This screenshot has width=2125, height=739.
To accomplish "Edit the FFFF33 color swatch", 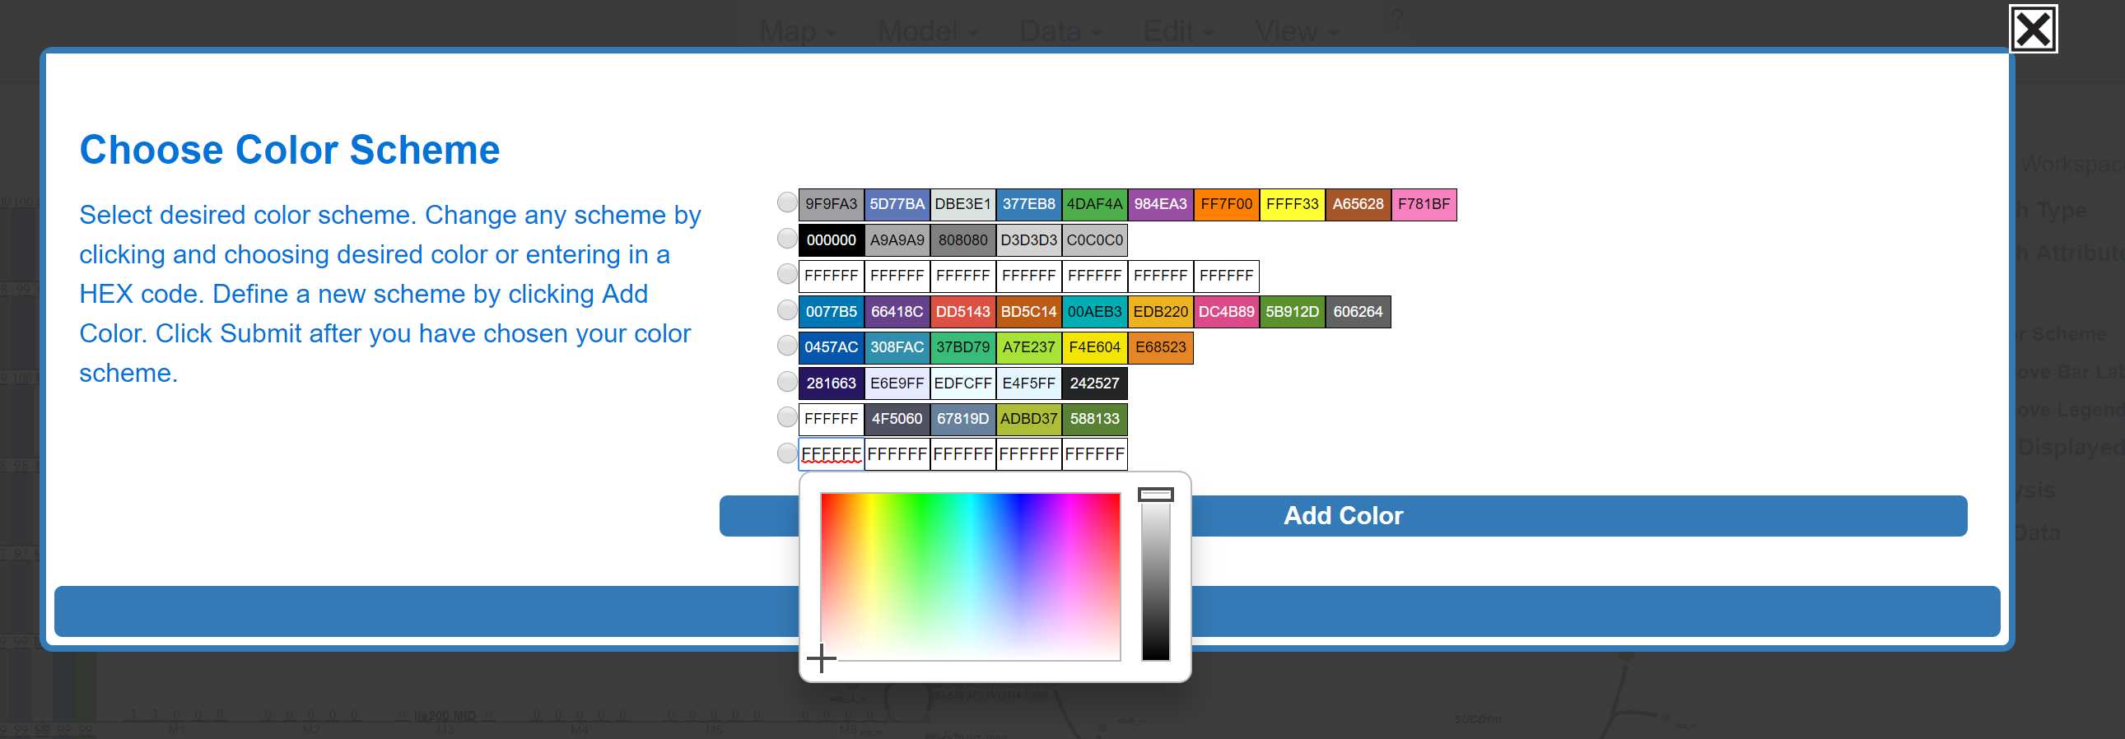I will [1293, 205].
